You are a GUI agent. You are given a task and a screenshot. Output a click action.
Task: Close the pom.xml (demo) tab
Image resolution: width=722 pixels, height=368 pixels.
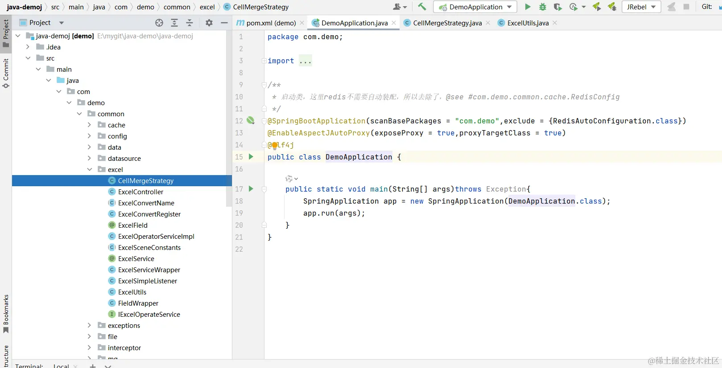coord(302,23)
